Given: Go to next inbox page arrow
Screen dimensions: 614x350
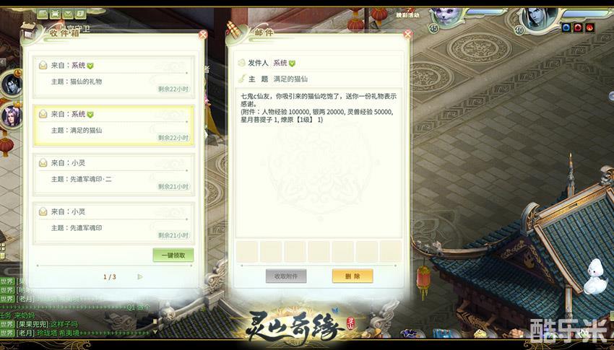Looking at the screenshot, I should click(140, 277).
